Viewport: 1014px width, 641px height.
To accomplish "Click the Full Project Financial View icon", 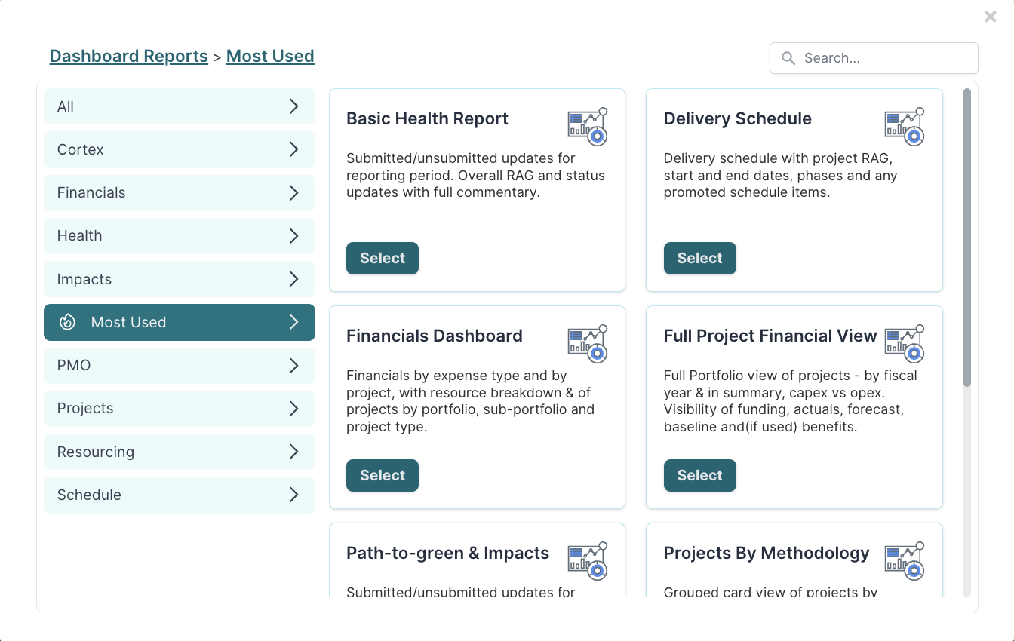I will click(x=905, y=343).
